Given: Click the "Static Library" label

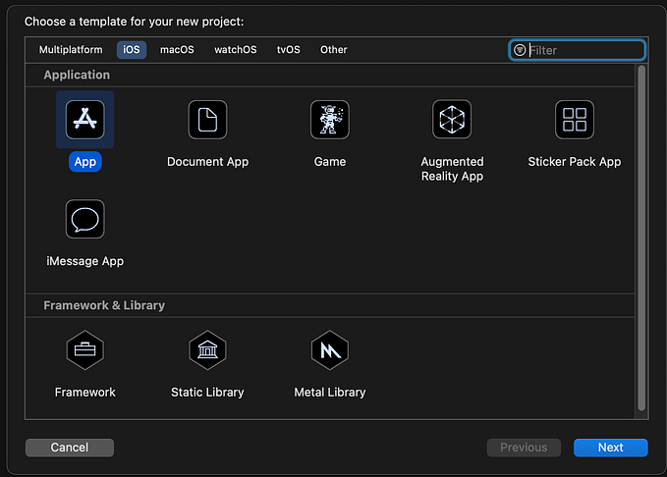Looking at the screenshot, I should (207, 392).
